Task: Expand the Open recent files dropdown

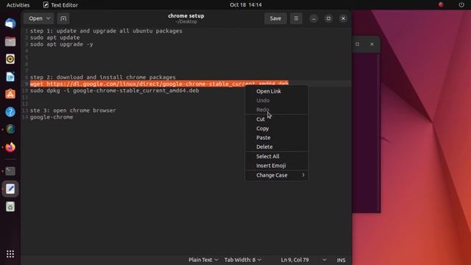Action: click(x=39, y=18)
